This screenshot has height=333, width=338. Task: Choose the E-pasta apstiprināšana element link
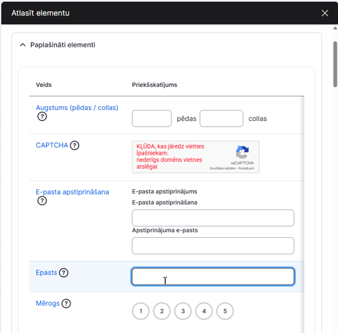pos(72,192)
